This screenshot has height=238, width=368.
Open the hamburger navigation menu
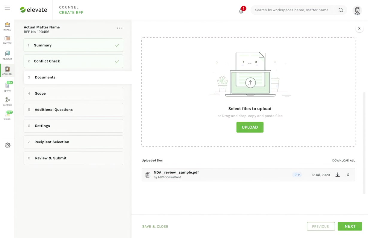[7, 8]
